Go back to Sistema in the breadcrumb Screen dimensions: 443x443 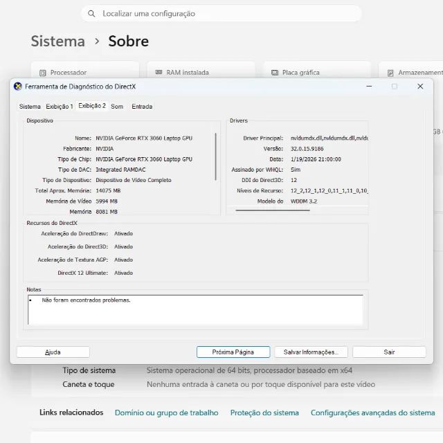coord(58,42)
